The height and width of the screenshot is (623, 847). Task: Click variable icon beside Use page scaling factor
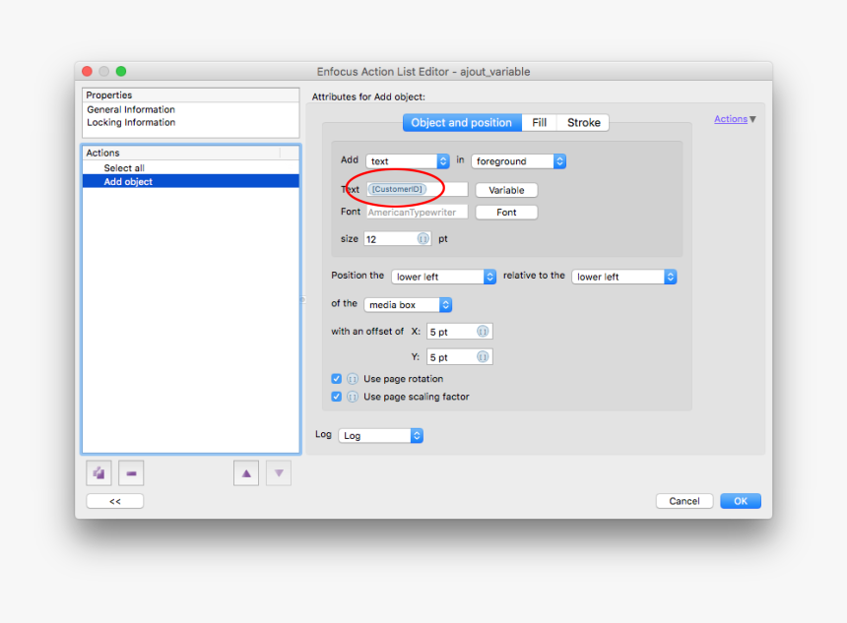(352, 397)
